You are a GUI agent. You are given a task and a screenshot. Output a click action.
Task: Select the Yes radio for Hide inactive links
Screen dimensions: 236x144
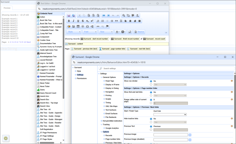151,122
